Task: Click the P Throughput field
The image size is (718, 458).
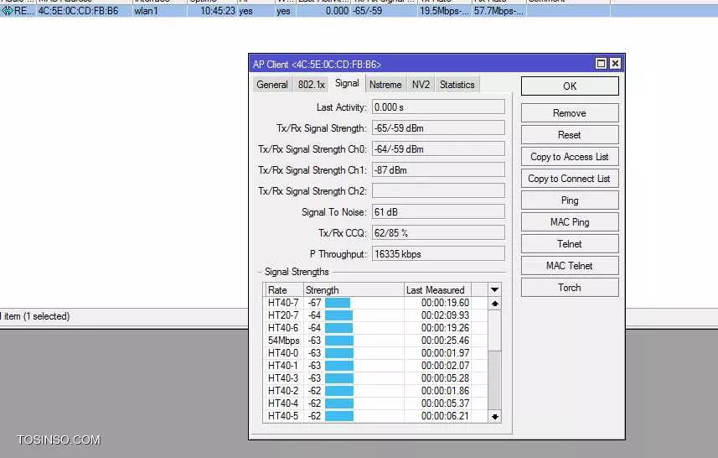Action: [x=438, y=253]
